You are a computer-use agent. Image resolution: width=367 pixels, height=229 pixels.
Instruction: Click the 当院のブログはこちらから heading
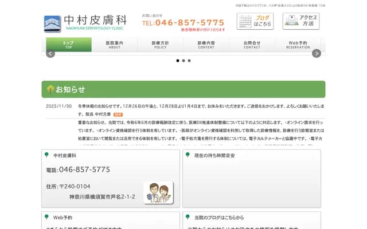[219, 218]
